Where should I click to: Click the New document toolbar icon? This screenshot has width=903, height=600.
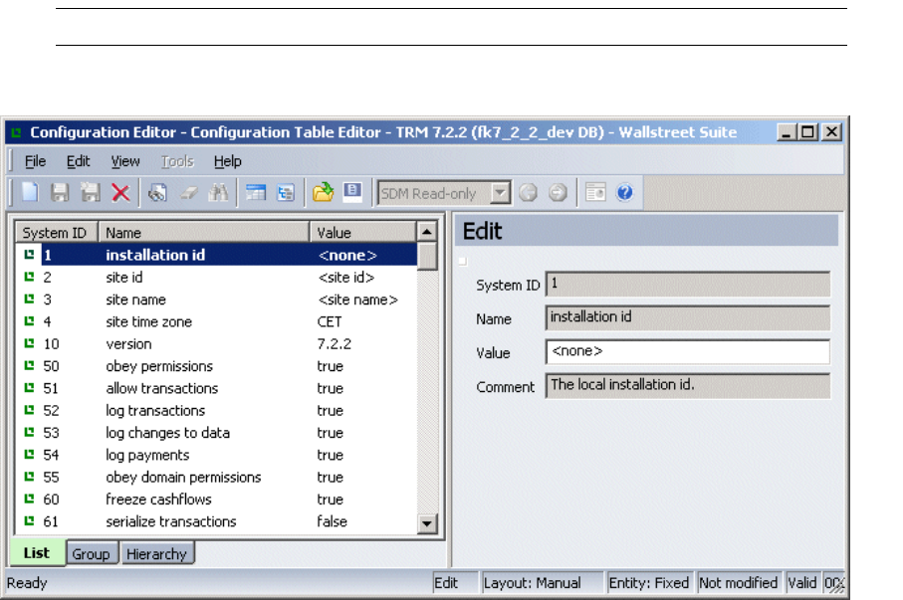[x=30, y=192]
